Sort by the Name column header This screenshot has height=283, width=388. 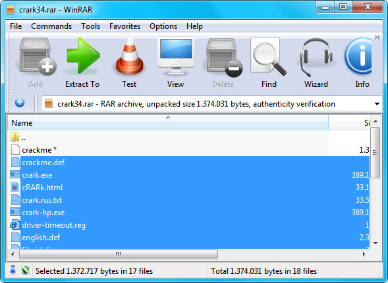(x=168, y=122)
